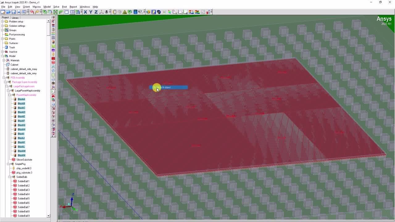
Task: Click the Zoom in magnifier icon
Action: tap(50, 12)
